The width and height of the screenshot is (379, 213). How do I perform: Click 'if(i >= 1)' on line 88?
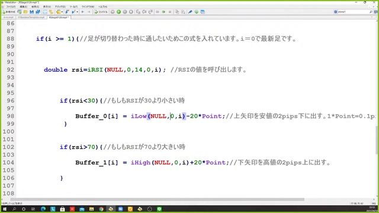(55, 39)
